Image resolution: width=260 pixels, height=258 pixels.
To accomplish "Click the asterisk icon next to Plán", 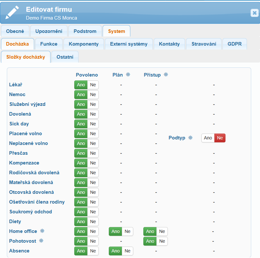I will [x=128, y=75].
